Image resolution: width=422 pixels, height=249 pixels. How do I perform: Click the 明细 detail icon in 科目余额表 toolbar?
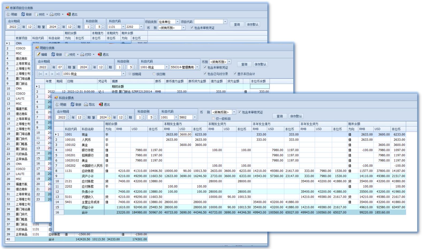point(57,104)
